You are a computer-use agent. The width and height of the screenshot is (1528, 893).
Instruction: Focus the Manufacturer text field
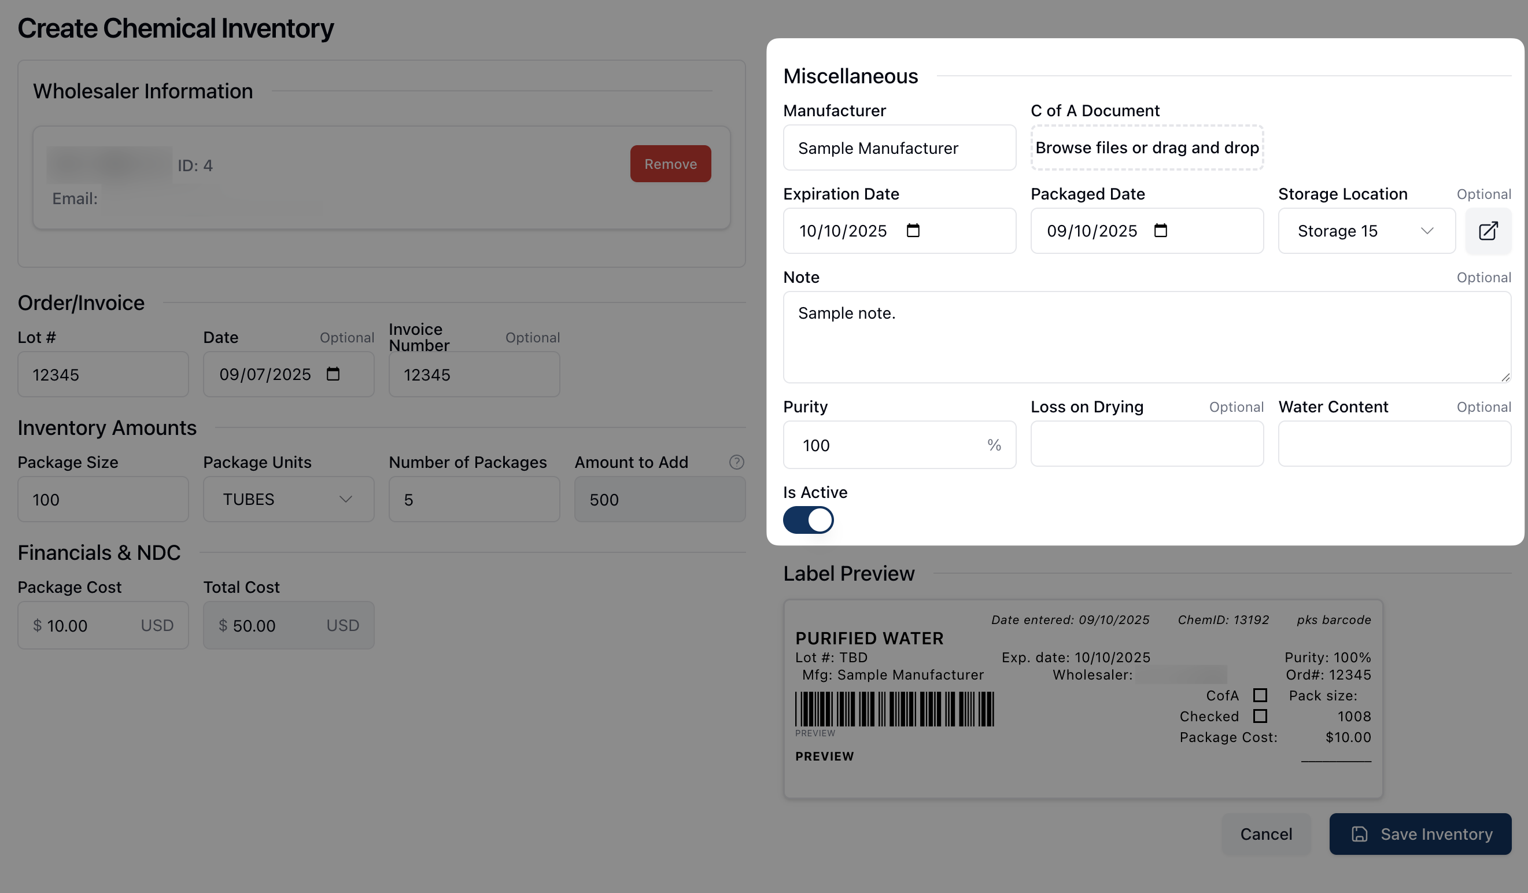899,148
